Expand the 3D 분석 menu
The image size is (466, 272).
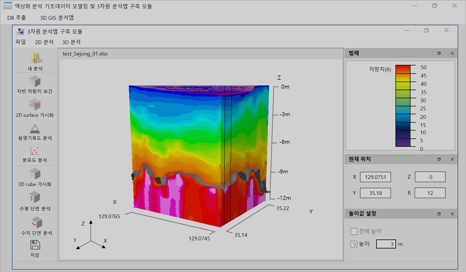[71, 42]
